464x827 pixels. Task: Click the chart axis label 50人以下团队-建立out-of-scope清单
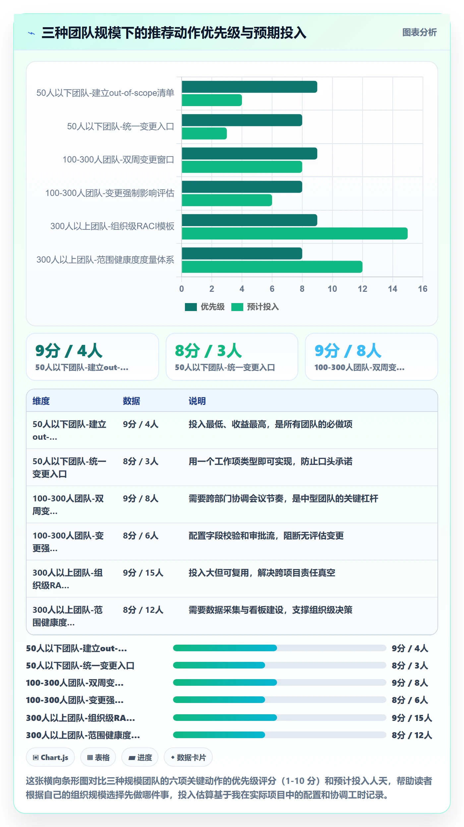coord(105,93)
